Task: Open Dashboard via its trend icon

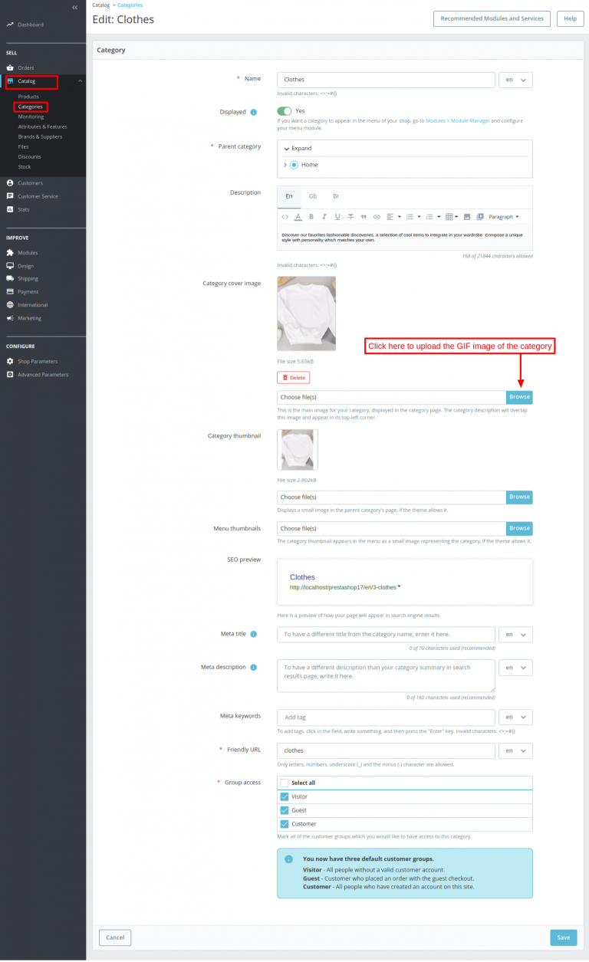Action: pos(10,25)
